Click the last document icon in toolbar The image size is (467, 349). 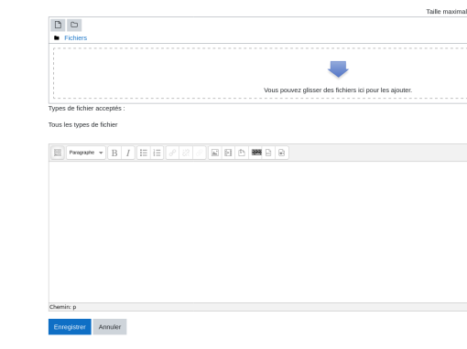click(282, 153)
